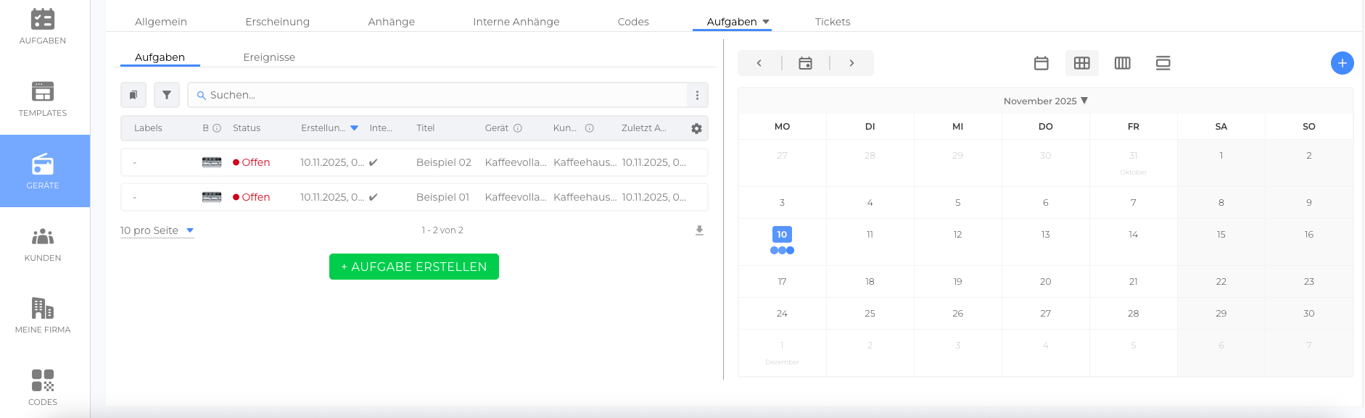Open table column settings gear

[x=696, y=128]
